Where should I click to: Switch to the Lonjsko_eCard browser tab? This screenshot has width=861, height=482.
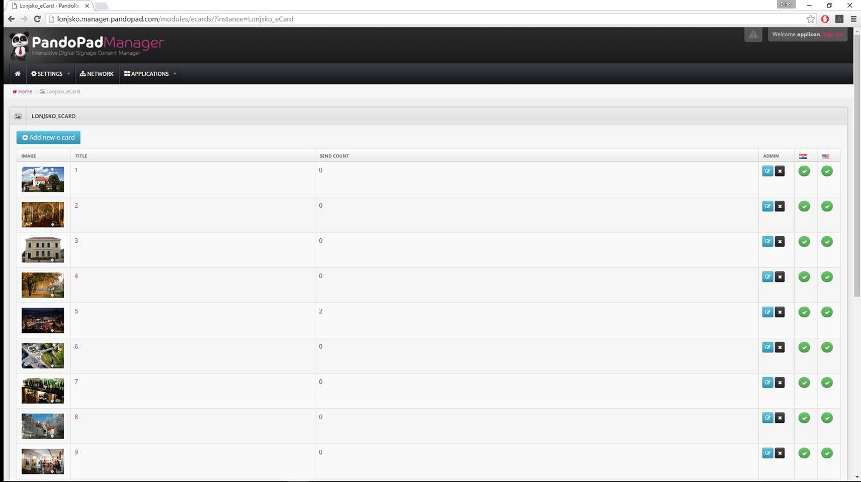[x=50, y=6]
